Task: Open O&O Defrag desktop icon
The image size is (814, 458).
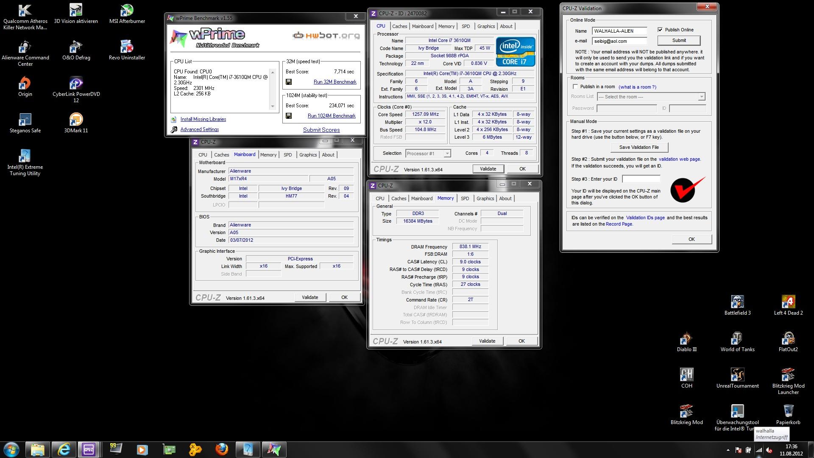Action: pyautogui.click(x=76, y=50)
